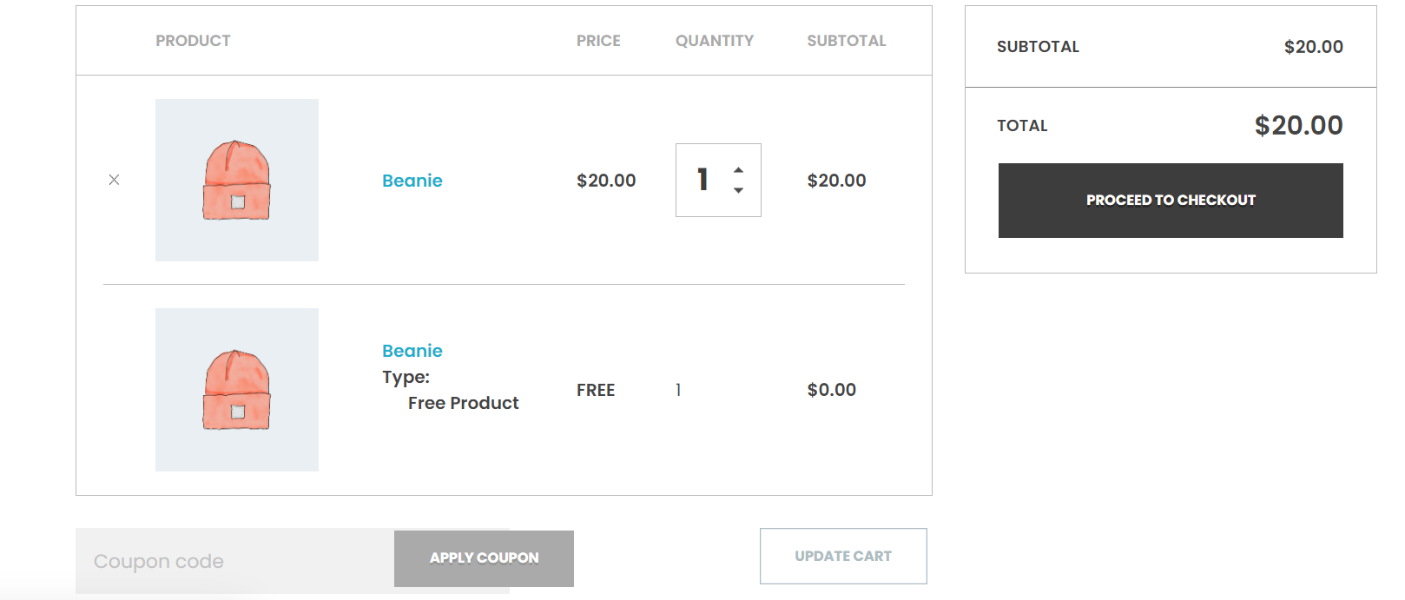1405x600 pixels.
Task: Increase Beanie quantity with up arrow
Action: click(x=738, y=170)
